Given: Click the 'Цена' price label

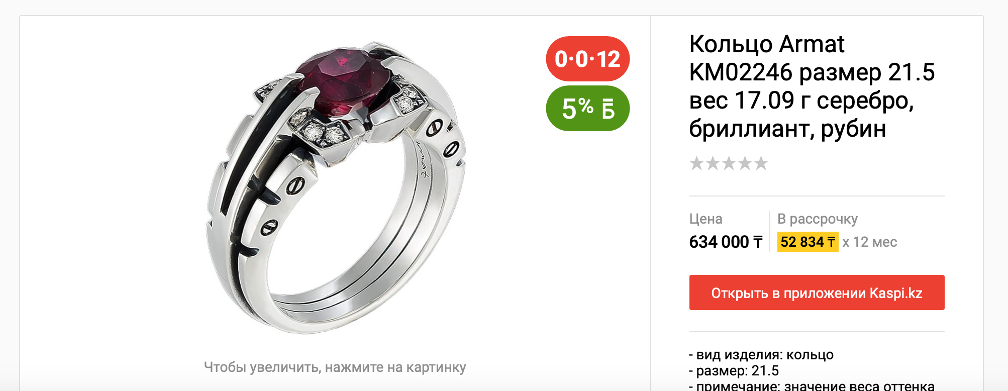Looking at the screenshot, I should [x=705, y=219].
